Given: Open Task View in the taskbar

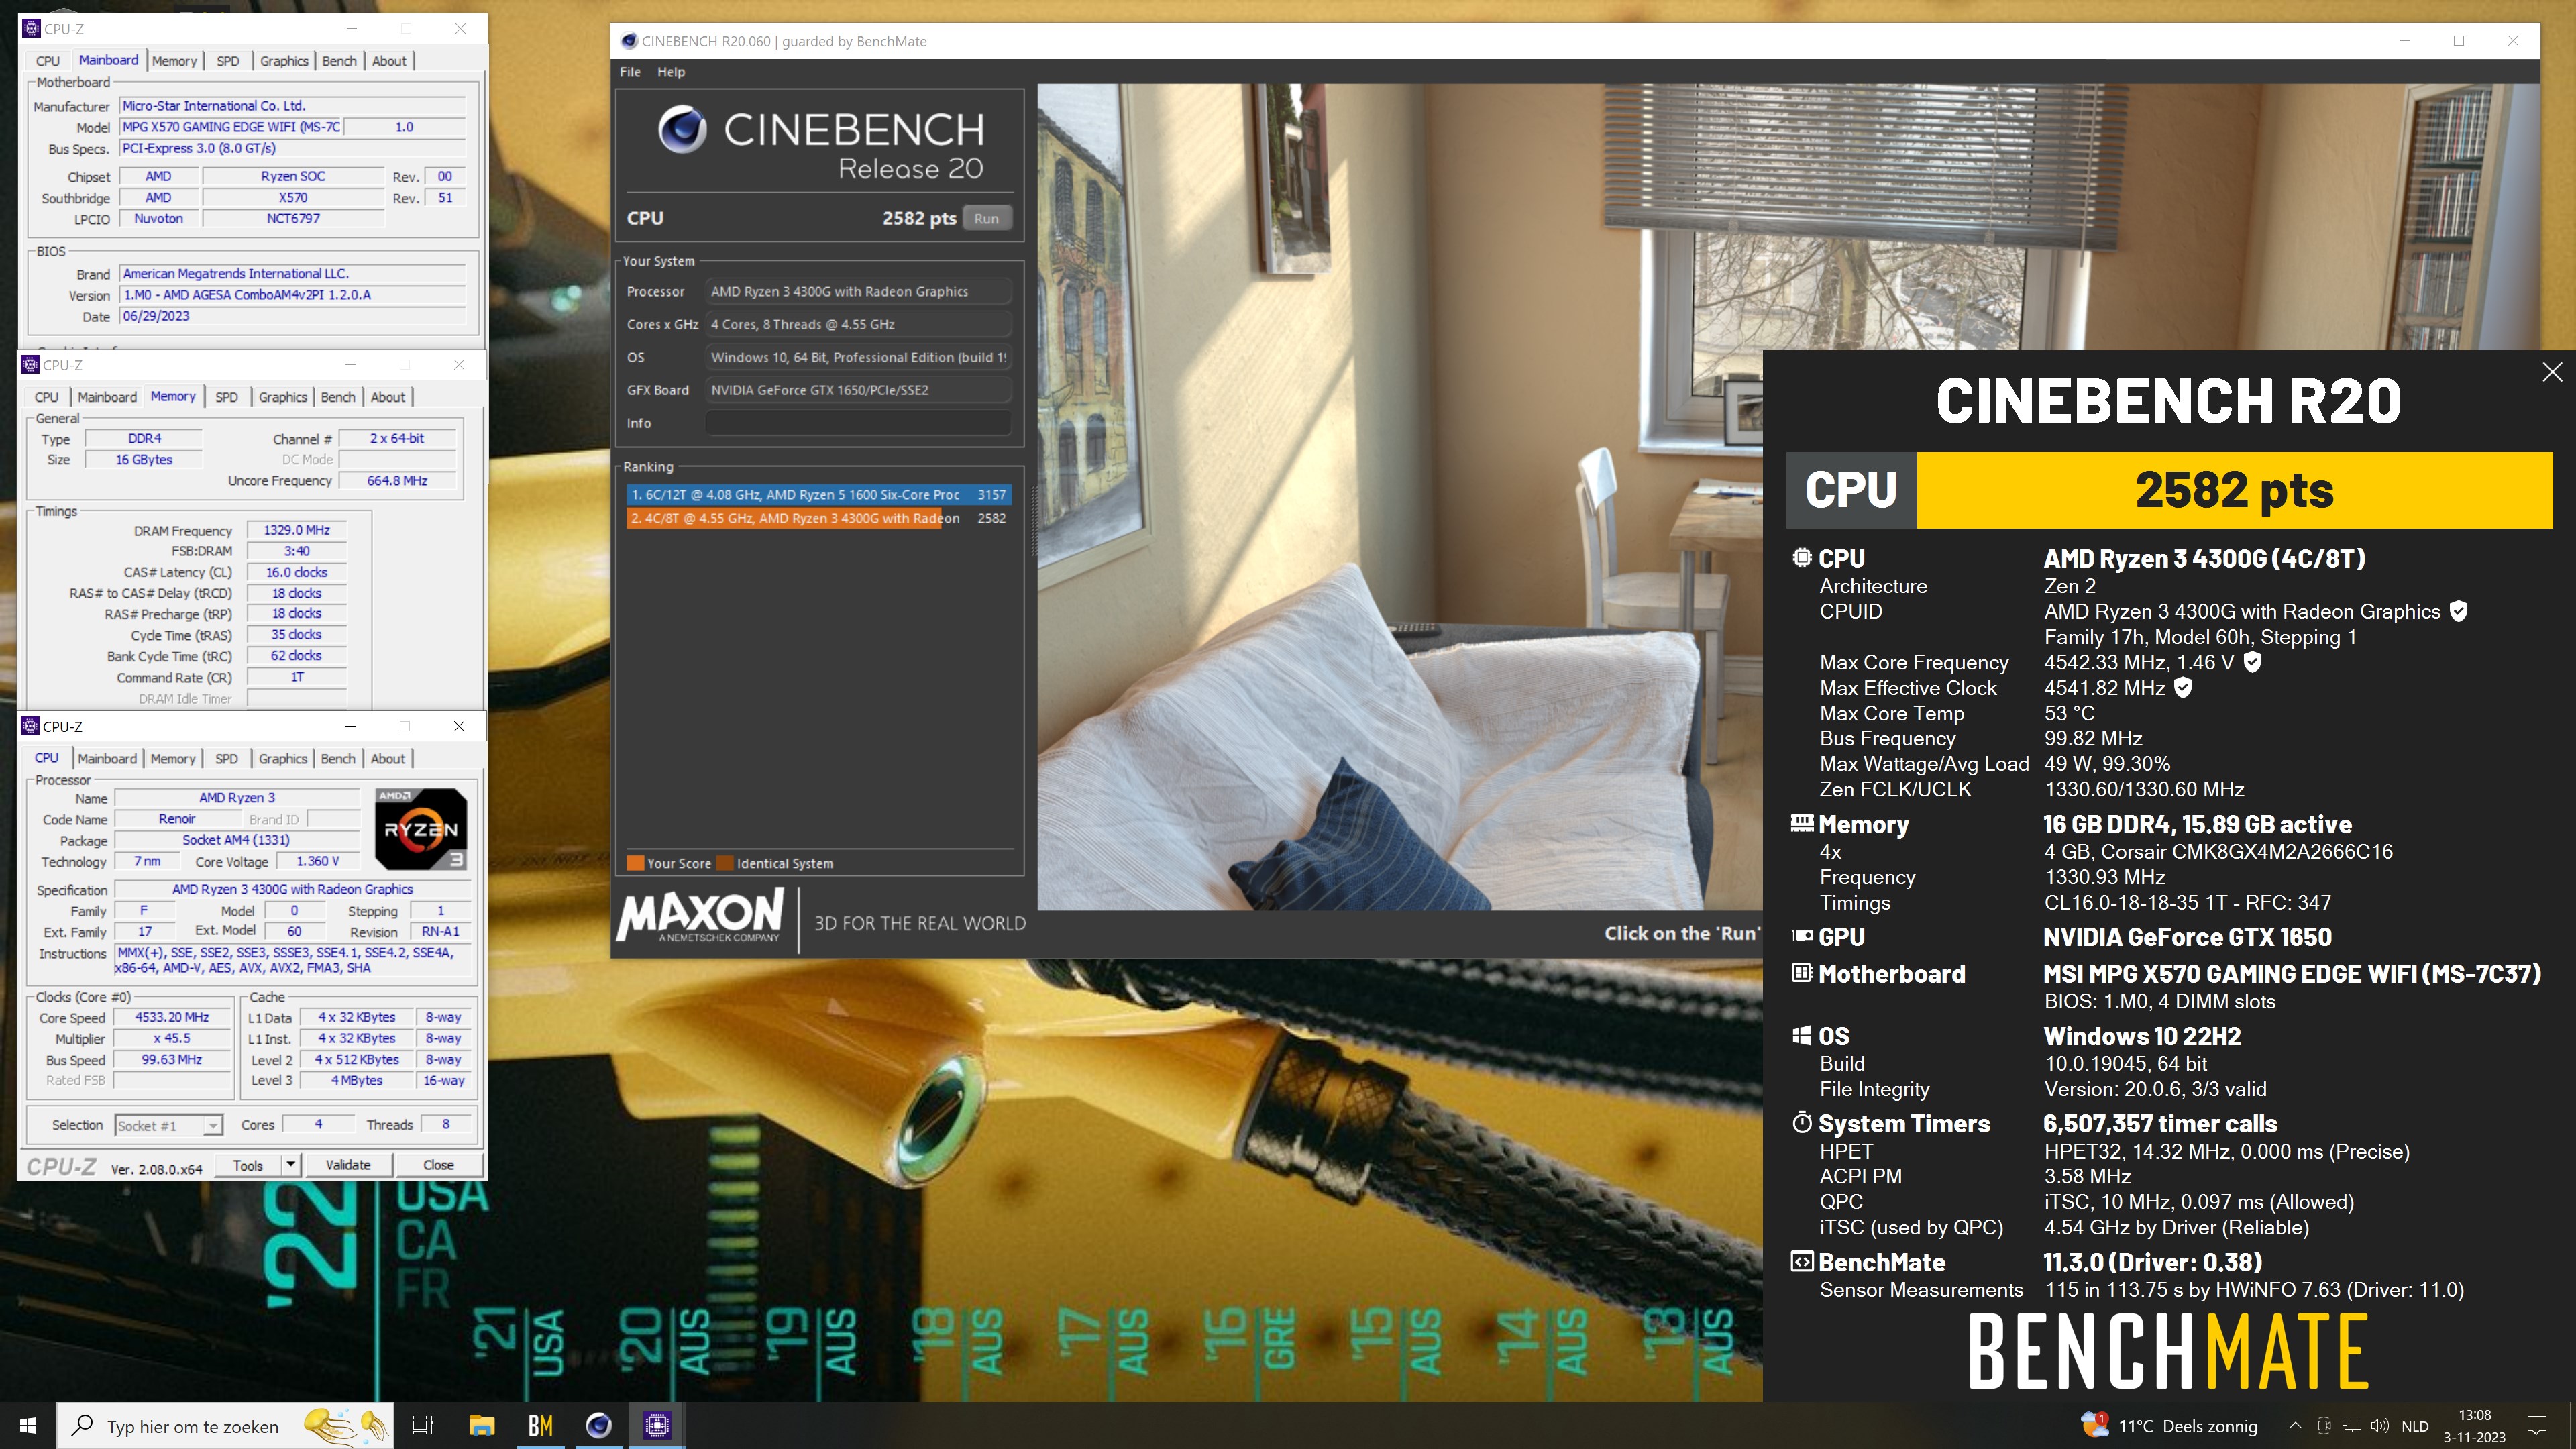Looking at the screenshot, I should click(x=422, y=1426).
